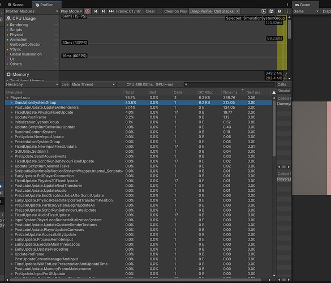Open Profiler toolbar kebab menu
The width and height of the screenshot is (331, 283).
click(x=287, y=11)
